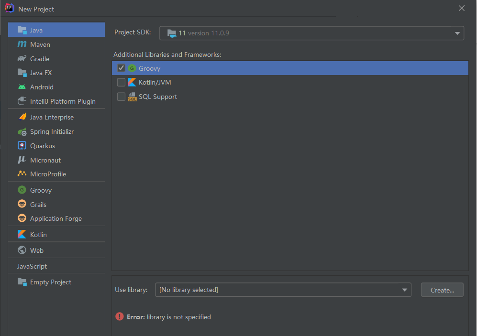This screenshot has height=336, width=477.
Task: Click the Empty Project folder icon
Action: coord(22,282)
